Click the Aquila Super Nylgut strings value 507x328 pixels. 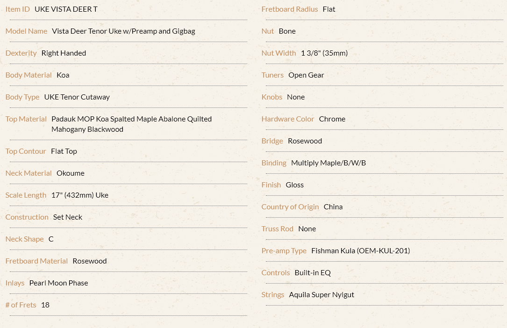pos(322,295)
